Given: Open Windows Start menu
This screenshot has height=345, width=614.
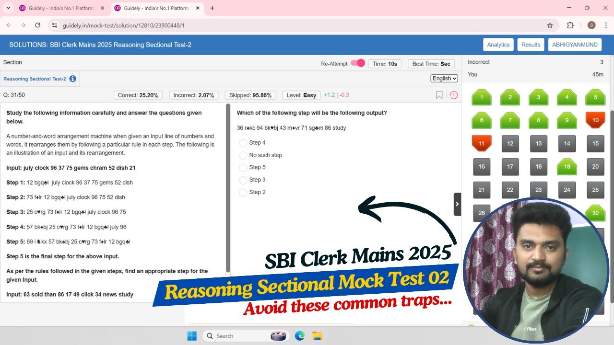Looking at the screenshot, I should pos(191,336).
